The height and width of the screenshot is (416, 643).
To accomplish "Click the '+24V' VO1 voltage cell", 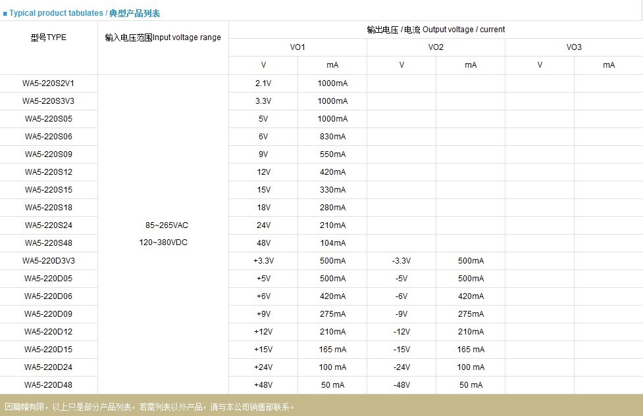I will click(263, 367).
